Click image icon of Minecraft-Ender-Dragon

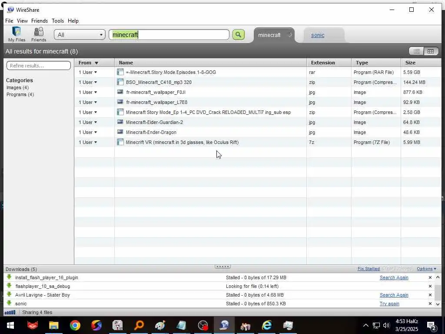pos(120,132)
